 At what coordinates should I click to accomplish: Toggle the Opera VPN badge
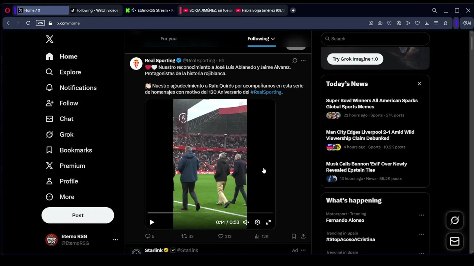point(40,23)
